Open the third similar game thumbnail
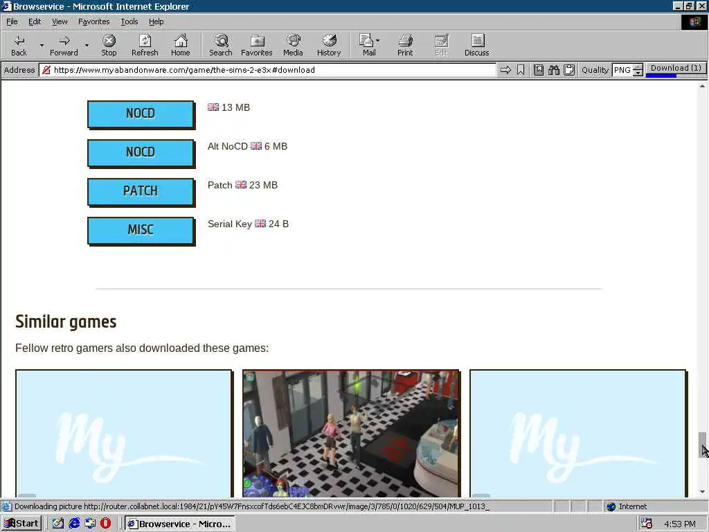Viewport: 709px width, 532px height. click(x=578, y=434)
